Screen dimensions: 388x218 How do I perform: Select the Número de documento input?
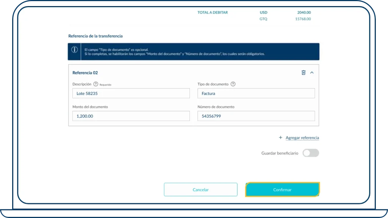[x=256, y=116]
